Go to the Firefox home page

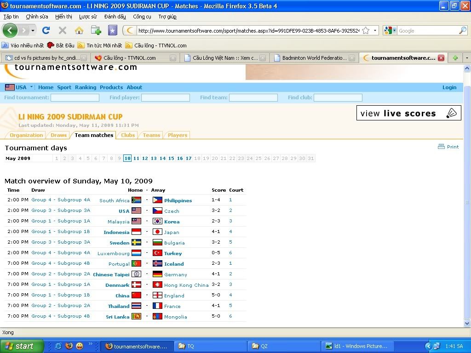pyautogui.click(x=79, y=30)
